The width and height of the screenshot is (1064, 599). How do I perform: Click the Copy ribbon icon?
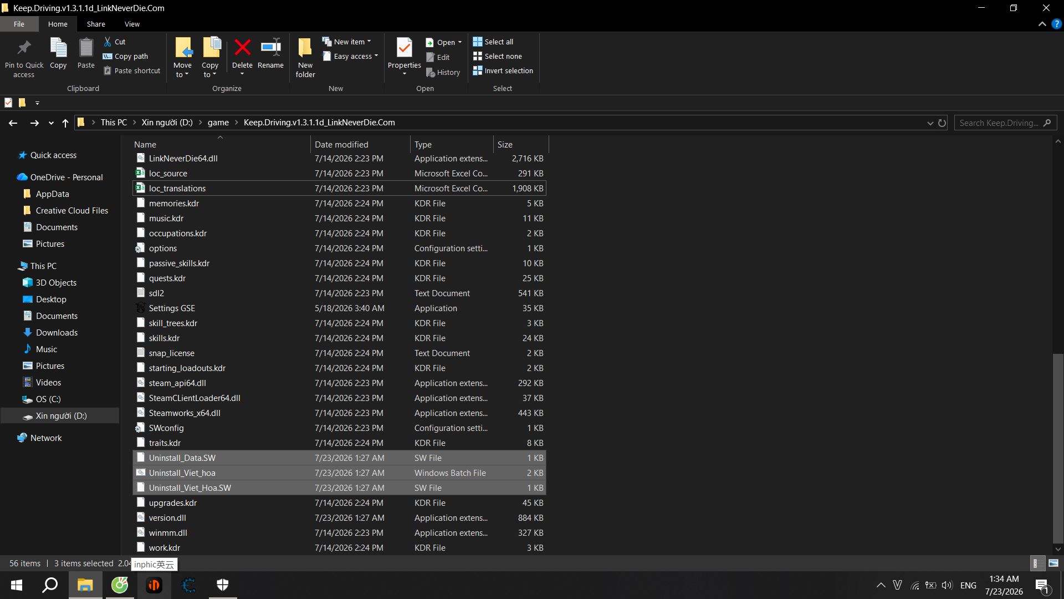[58, 54]
